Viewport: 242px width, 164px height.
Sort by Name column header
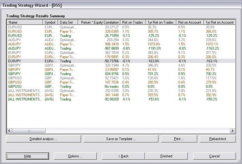tap(25, 22)
